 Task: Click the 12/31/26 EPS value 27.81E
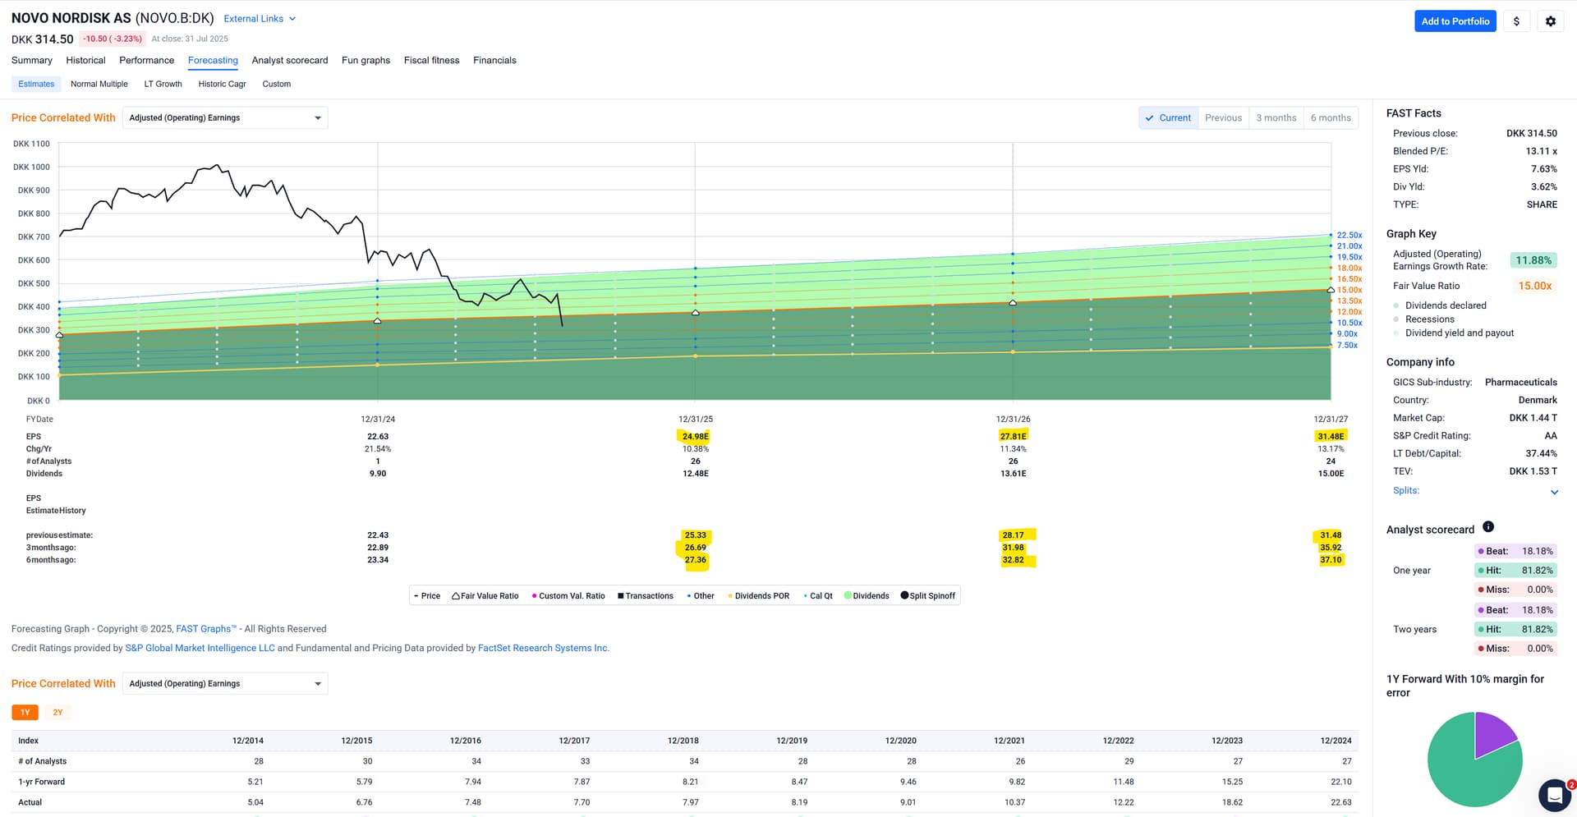pyautogui.click(x=1013, y=436)
